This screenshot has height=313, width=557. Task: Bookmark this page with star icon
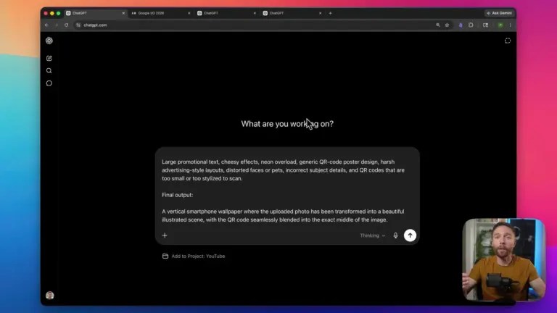pyautogui.click(x=447, y=25)
